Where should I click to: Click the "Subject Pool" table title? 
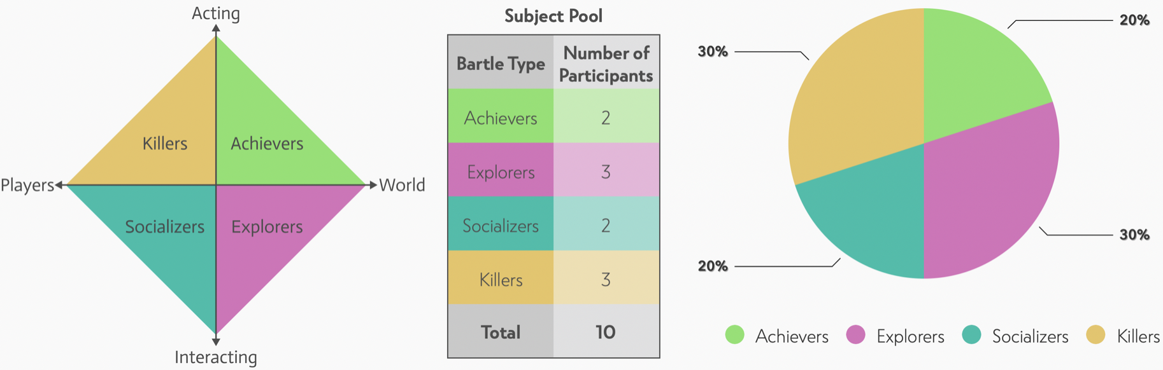coord(553,16)
